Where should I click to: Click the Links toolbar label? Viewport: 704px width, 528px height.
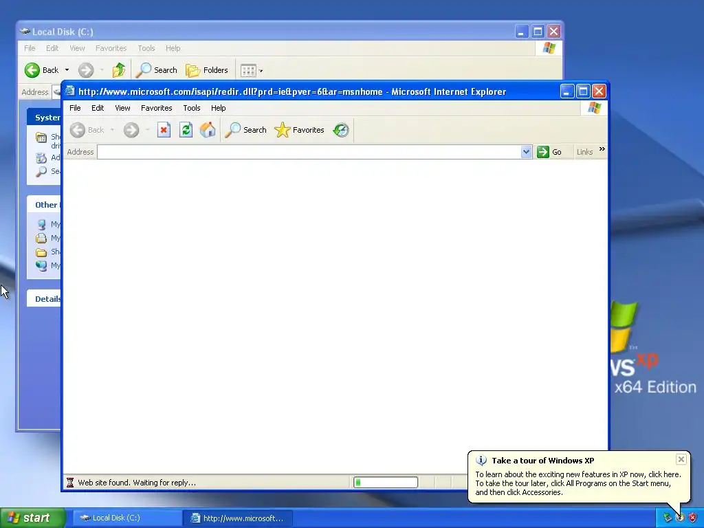[x=584, y=152]
